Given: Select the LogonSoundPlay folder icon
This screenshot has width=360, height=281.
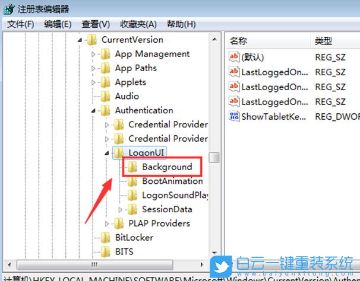Looking at the screenshot, I should point(132,195).
